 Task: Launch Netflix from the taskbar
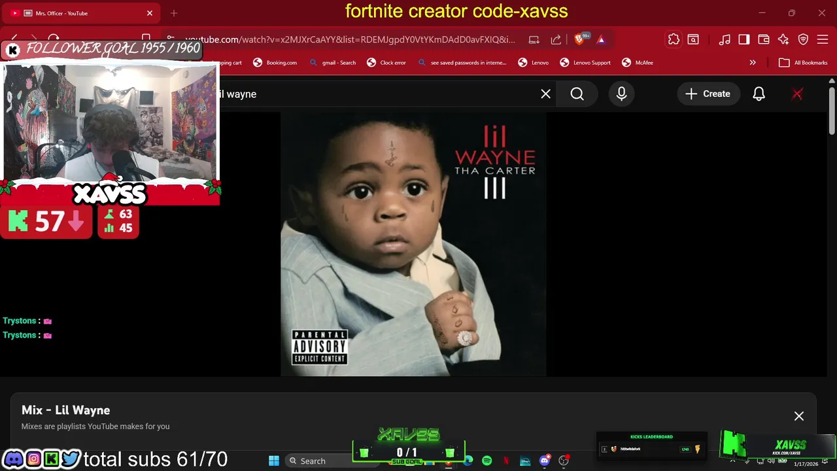[x=507, y=461]
